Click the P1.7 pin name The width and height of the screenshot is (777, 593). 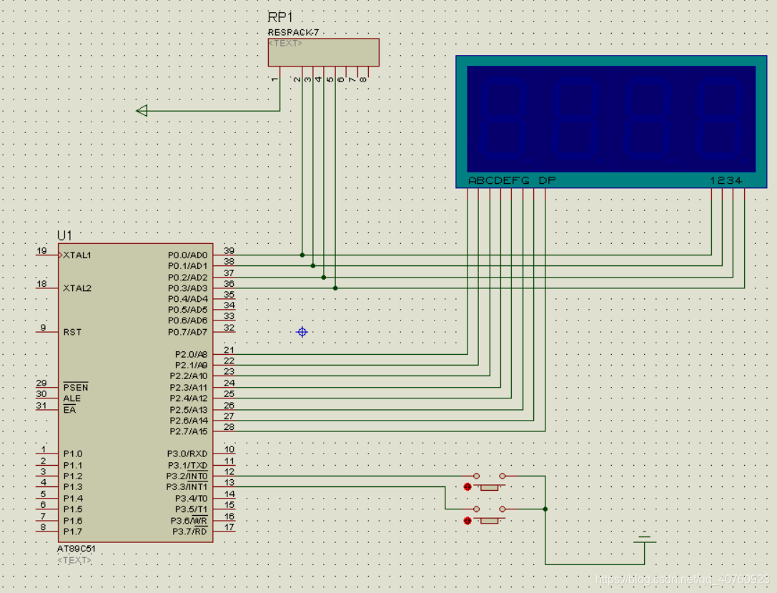click(73, 531)
